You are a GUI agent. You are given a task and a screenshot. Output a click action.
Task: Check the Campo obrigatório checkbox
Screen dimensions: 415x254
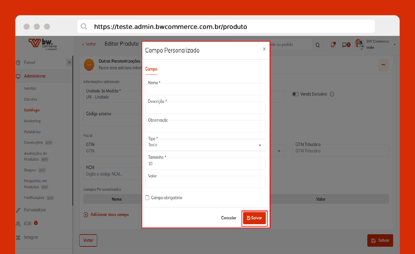coord(147,198)
